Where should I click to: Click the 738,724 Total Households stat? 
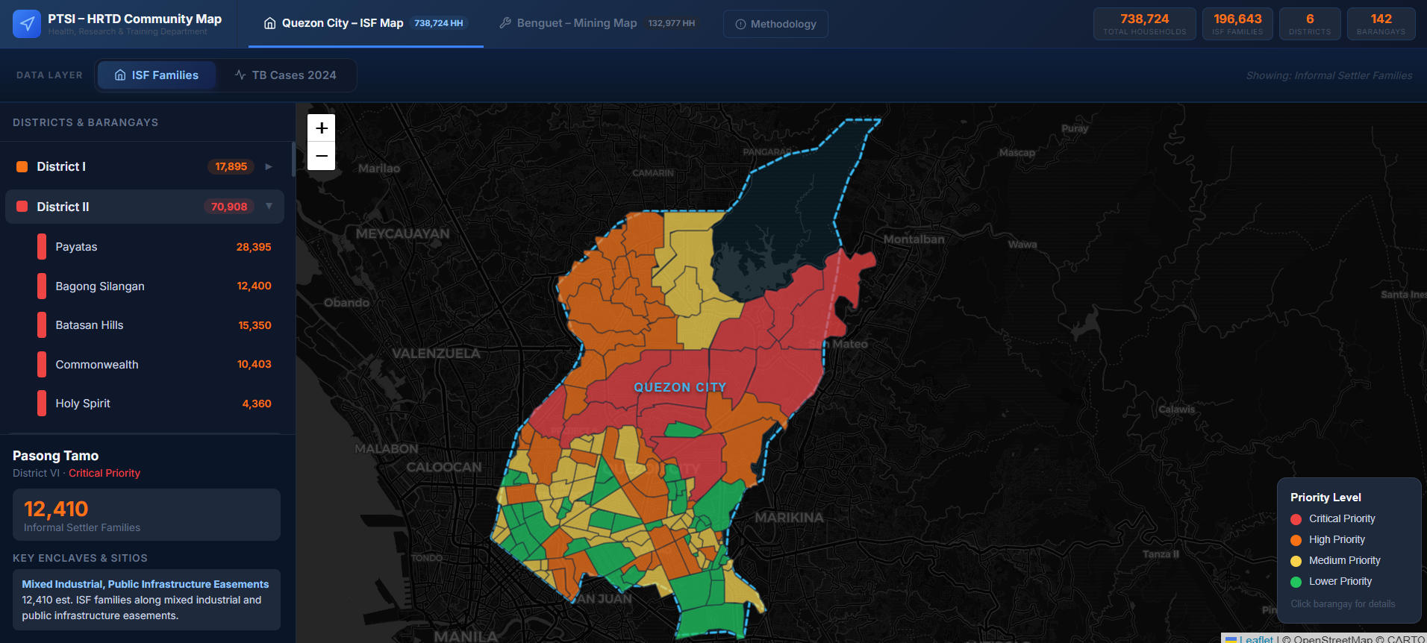pyautogui.click(x=1145, y=24)
